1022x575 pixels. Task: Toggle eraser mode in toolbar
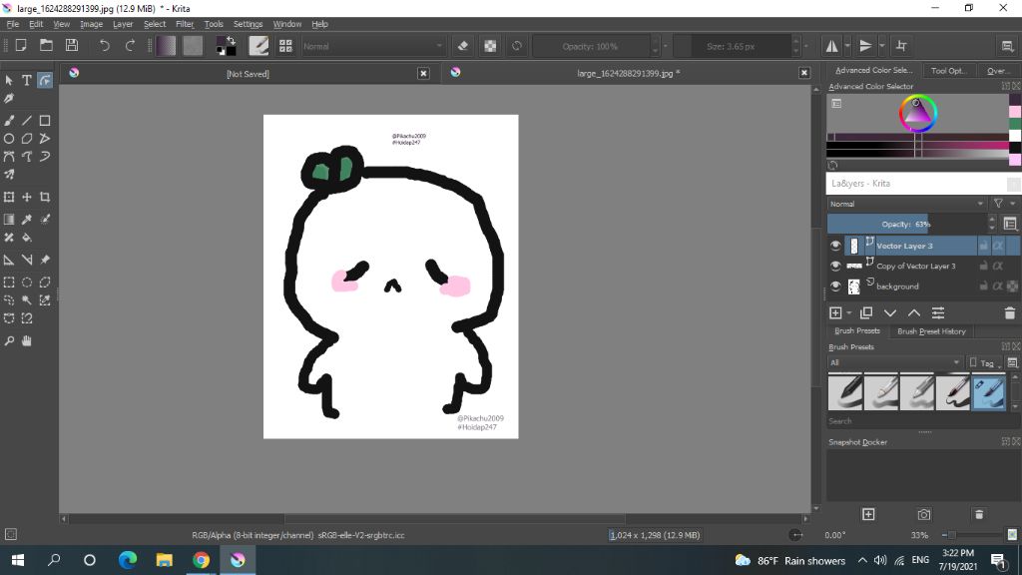[463, 46]
